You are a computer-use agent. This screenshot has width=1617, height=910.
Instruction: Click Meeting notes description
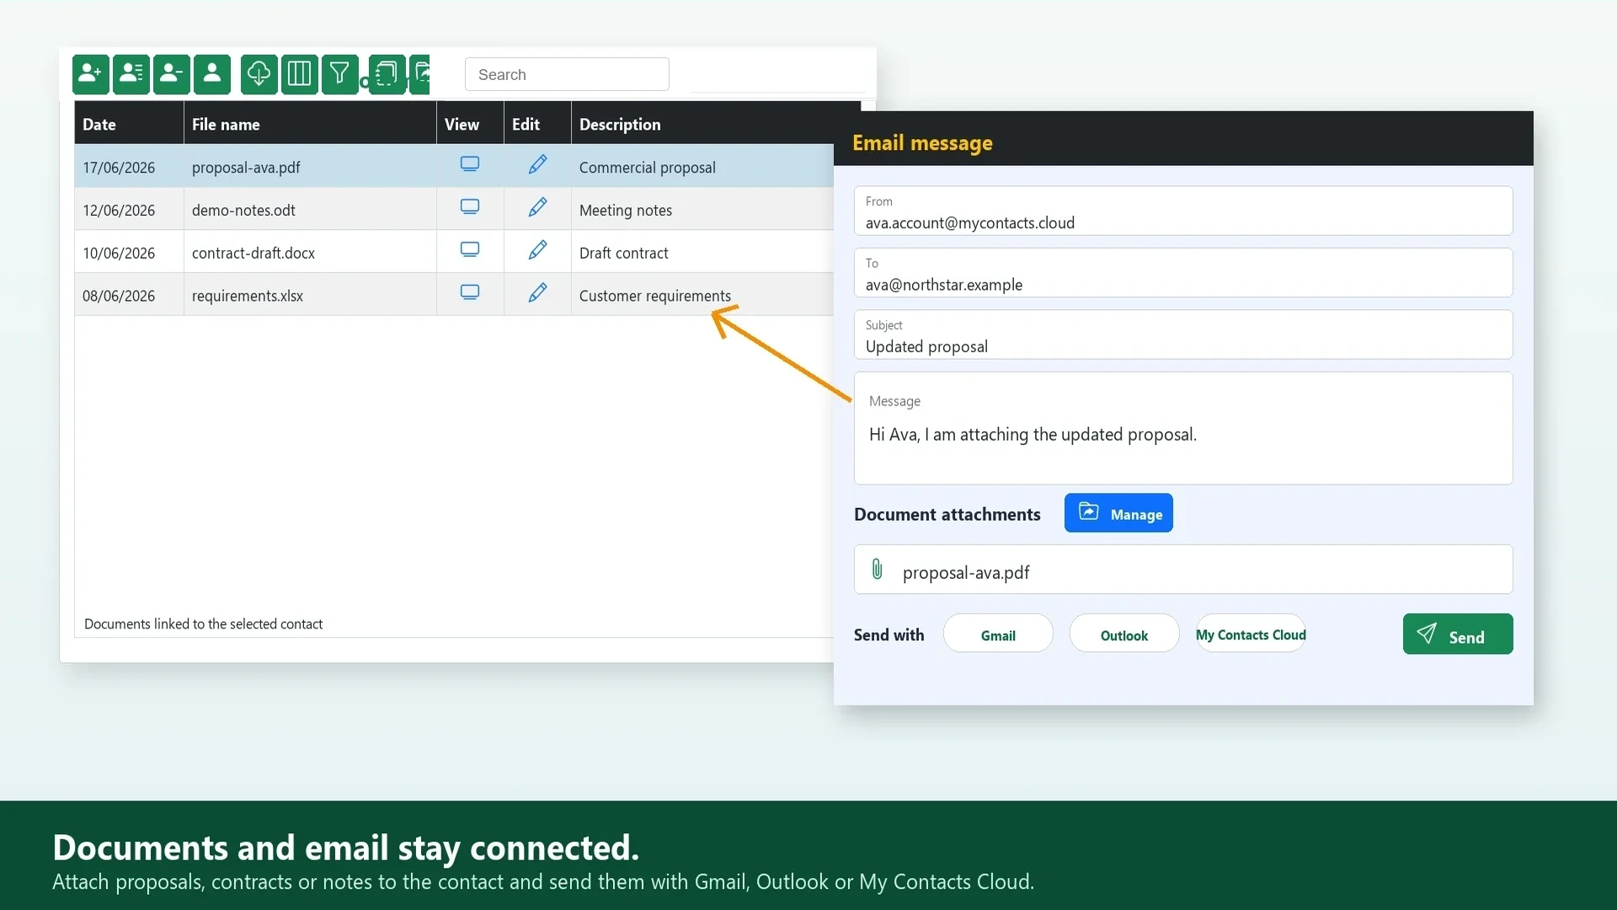626,211
